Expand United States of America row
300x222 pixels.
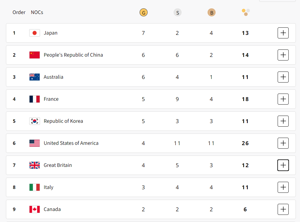283,143
